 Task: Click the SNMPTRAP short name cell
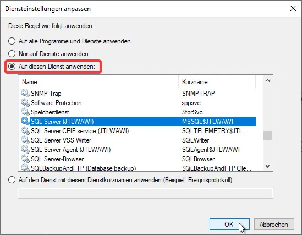tap(199, 93)
